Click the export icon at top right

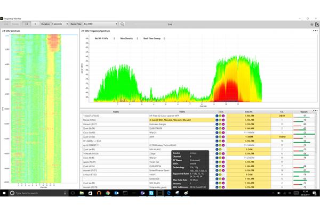tap(317, 24)
